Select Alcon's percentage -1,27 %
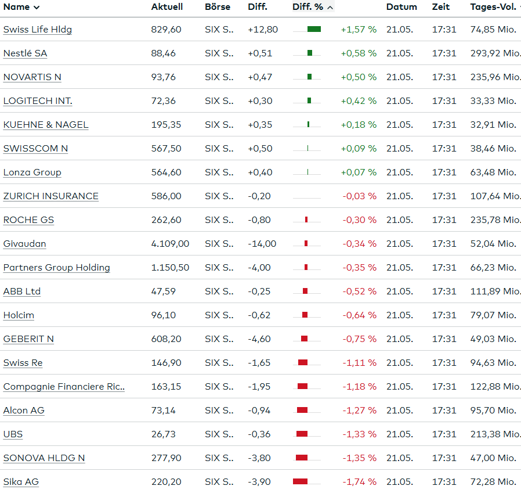This screenshot has height=493, width=521. 360,411
